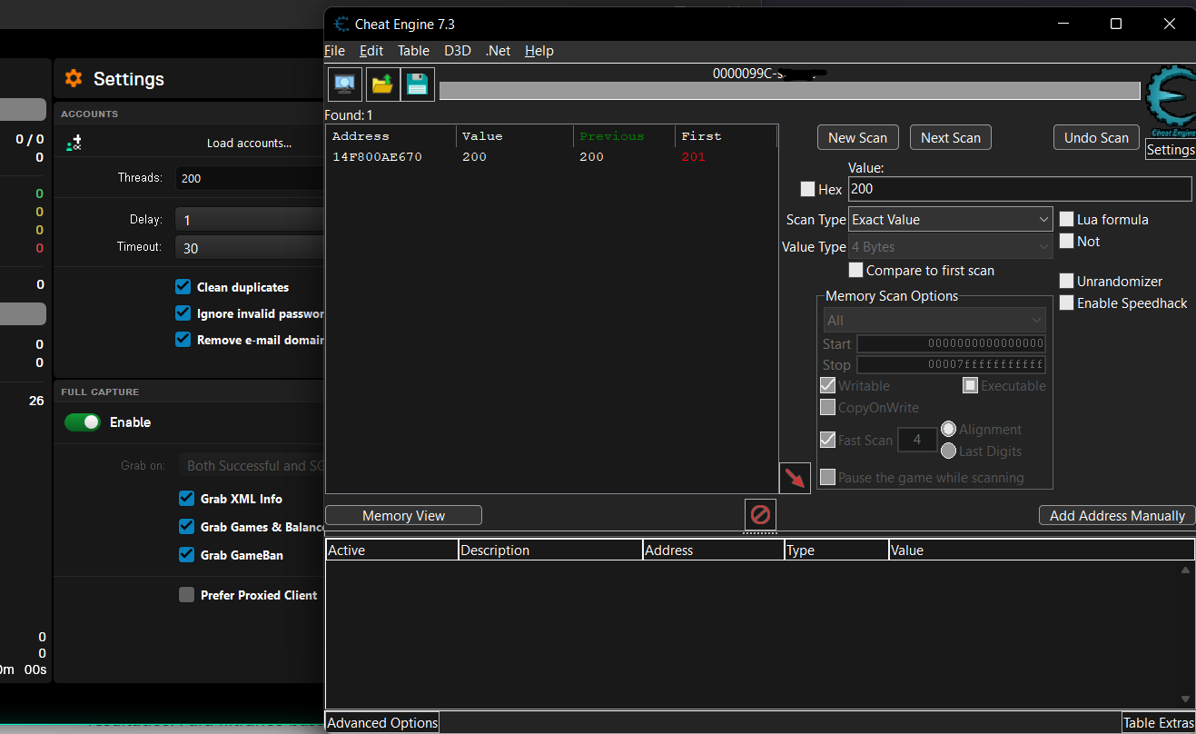
Task: Click Settings under Cheat Engine logo
Action: pyautogui.click(x=1171, y=150)
